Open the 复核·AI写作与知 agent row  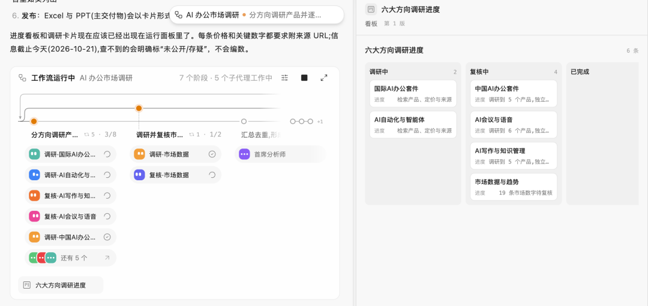tap(71, 195)
